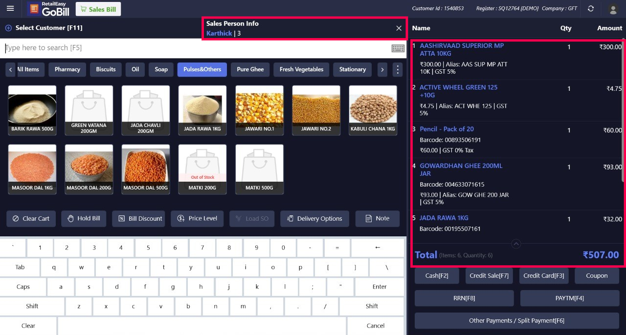Choose Credit Card[F3] payment
The image size is (626, 335).
(x=544, y=276)
